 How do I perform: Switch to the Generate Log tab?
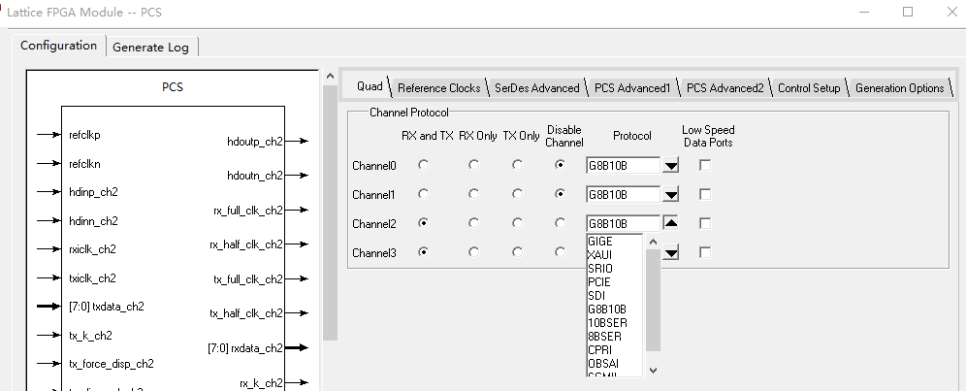coord(151,47)
